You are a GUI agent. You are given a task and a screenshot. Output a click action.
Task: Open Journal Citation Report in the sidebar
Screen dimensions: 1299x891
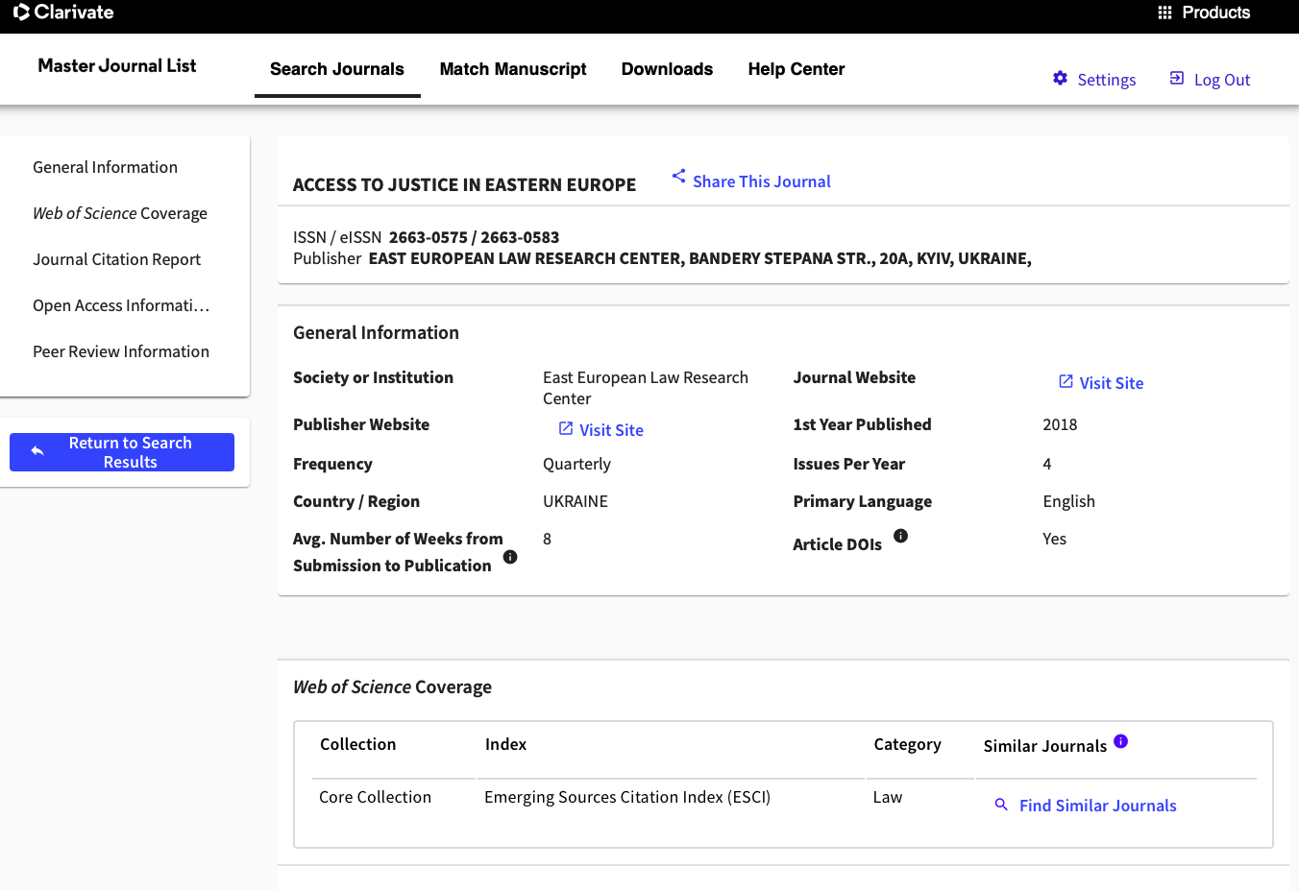(x=116, y=259)
